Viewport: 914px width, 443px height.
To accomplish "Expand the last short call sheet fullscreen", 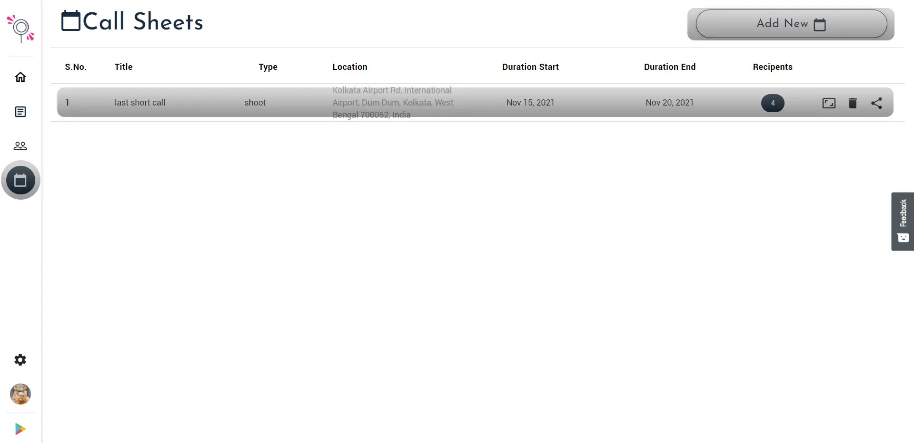I will click(829, 103).
